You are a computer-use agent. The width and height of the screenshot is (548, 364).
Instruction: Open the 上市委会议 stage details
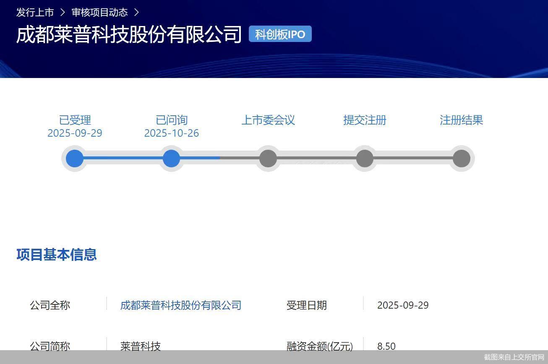[x=269, y=120]
